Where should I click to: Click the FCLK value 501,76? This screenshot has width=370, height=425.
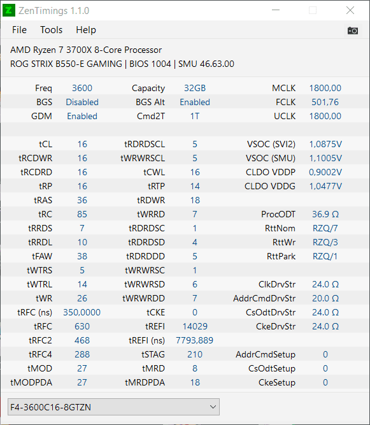point(325,102)
